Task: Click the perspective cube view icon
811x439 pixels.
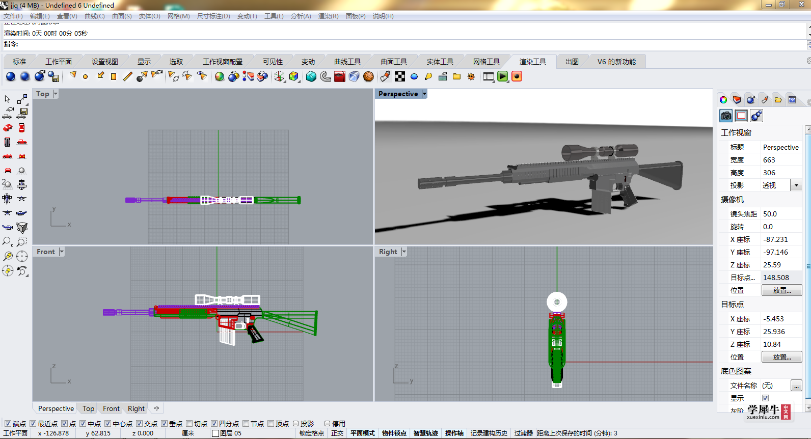Action: pos(22,227)
